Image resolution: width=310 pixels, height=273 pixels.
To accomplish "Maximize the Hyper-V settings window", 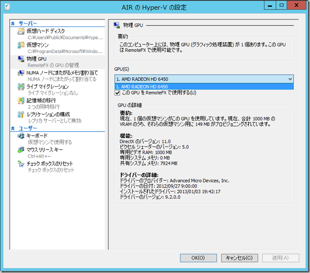I will (x=282, y=5).
